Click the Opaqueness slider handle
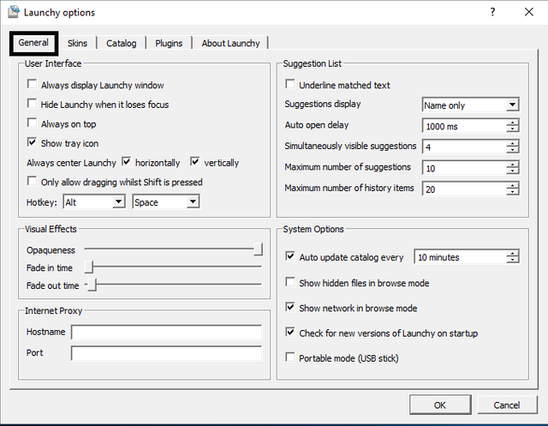This screenshot has width=548, height=426. click(259, 249)
